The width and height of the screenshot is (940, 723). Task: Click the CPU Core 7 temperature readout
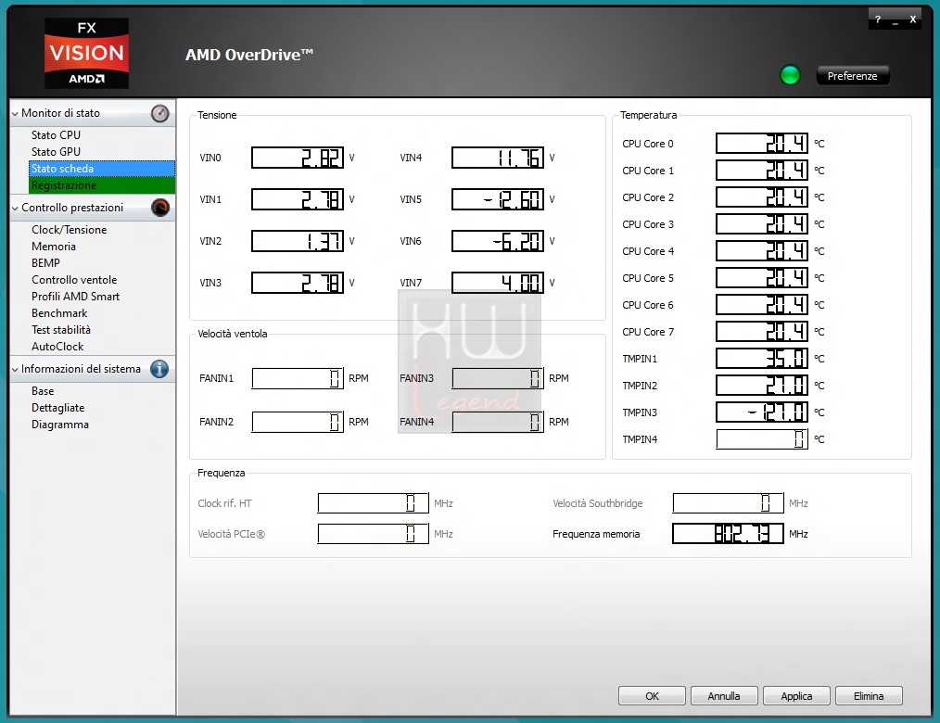[x=762, y=332]
